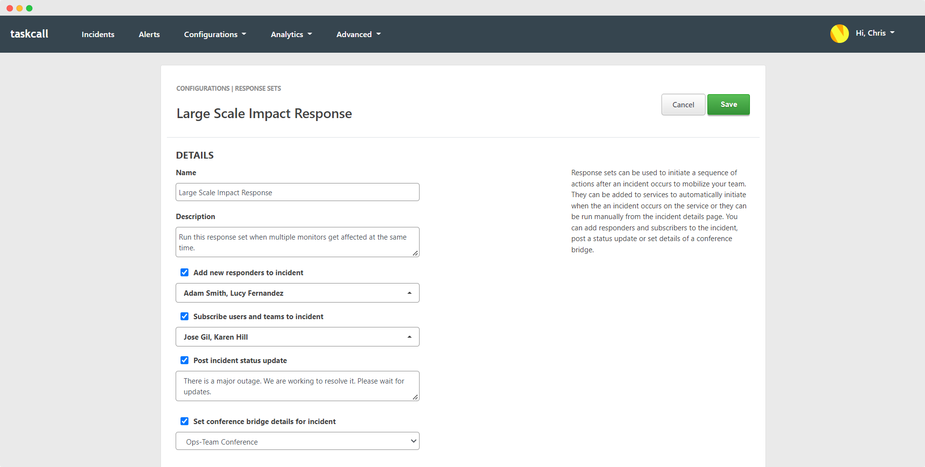925x467 pixels.
Task: Click the description text area resize handle
Action: 415,253
